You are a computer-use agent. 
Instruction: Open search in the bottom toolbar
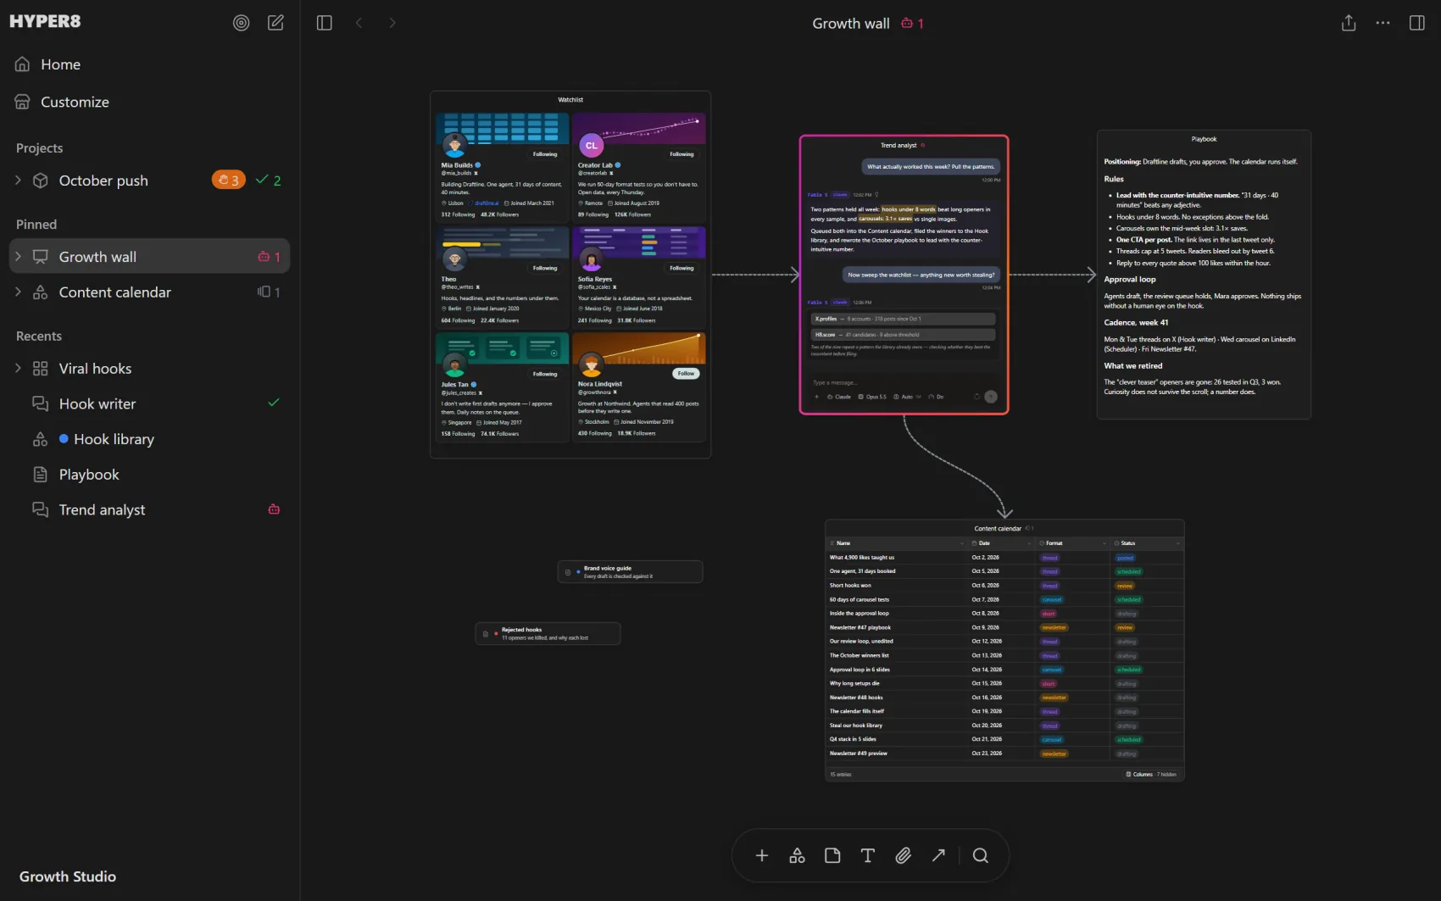(x=981, y=856)
